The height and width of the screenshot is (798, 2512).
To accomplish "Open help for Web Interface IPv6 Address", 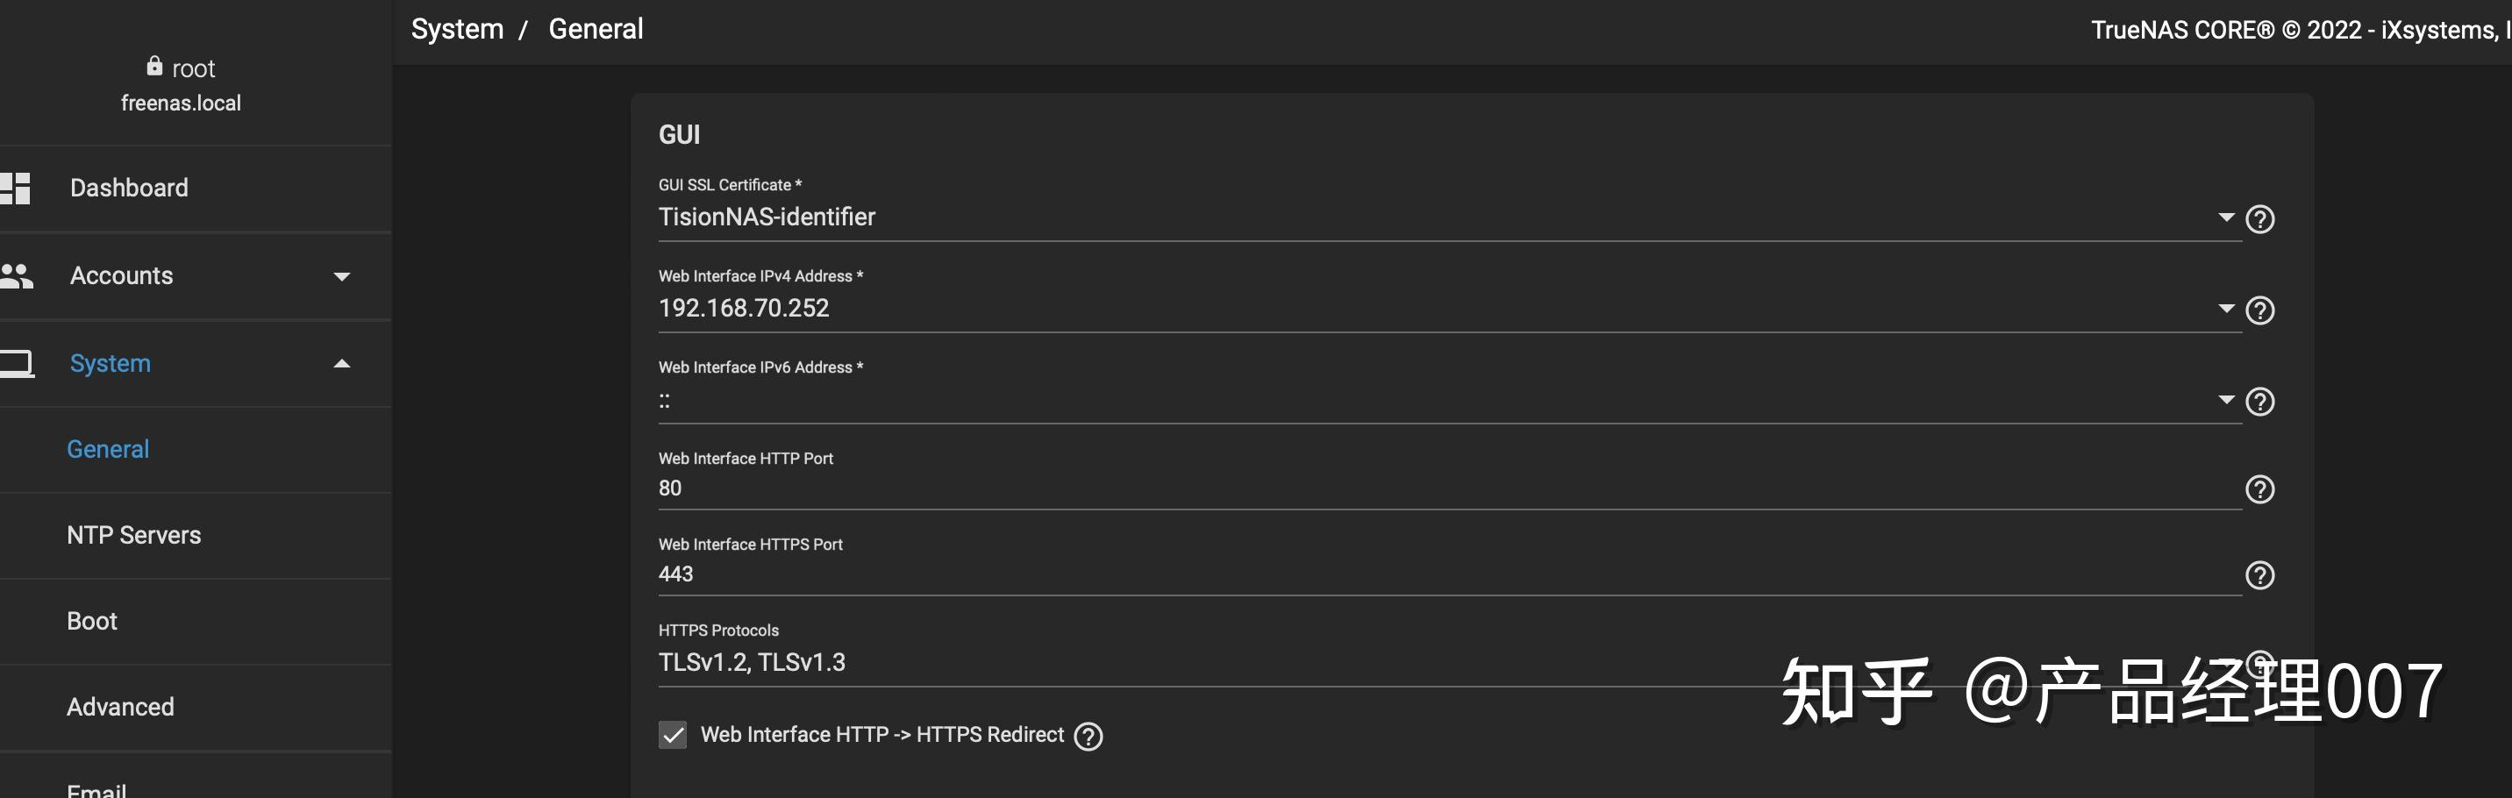I will 2261,401.
